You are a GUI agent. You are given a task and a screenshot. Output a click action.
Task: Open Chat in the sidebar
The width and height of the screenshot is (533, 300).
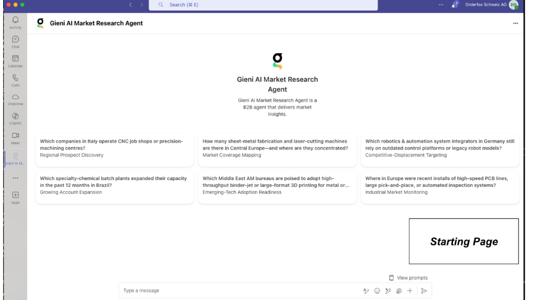click(x=15, y=42)
